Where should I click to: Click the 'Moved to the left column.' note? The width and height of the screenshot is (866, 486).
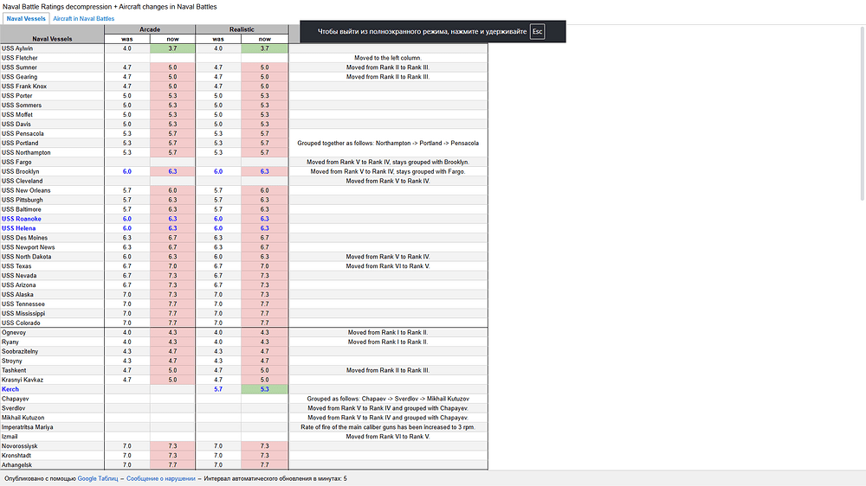pyautogui.click(x=388, y=58)
